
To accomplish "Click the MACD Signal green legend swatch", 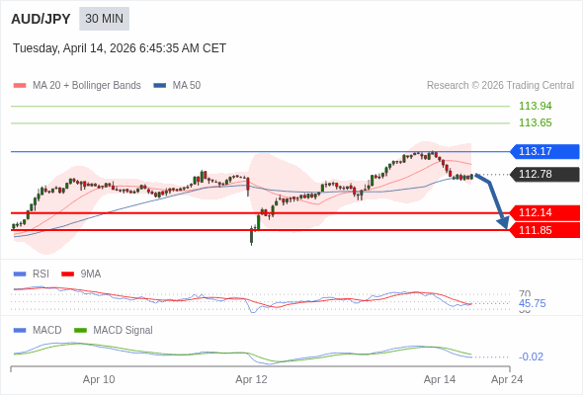I will [x=80, y=331].
